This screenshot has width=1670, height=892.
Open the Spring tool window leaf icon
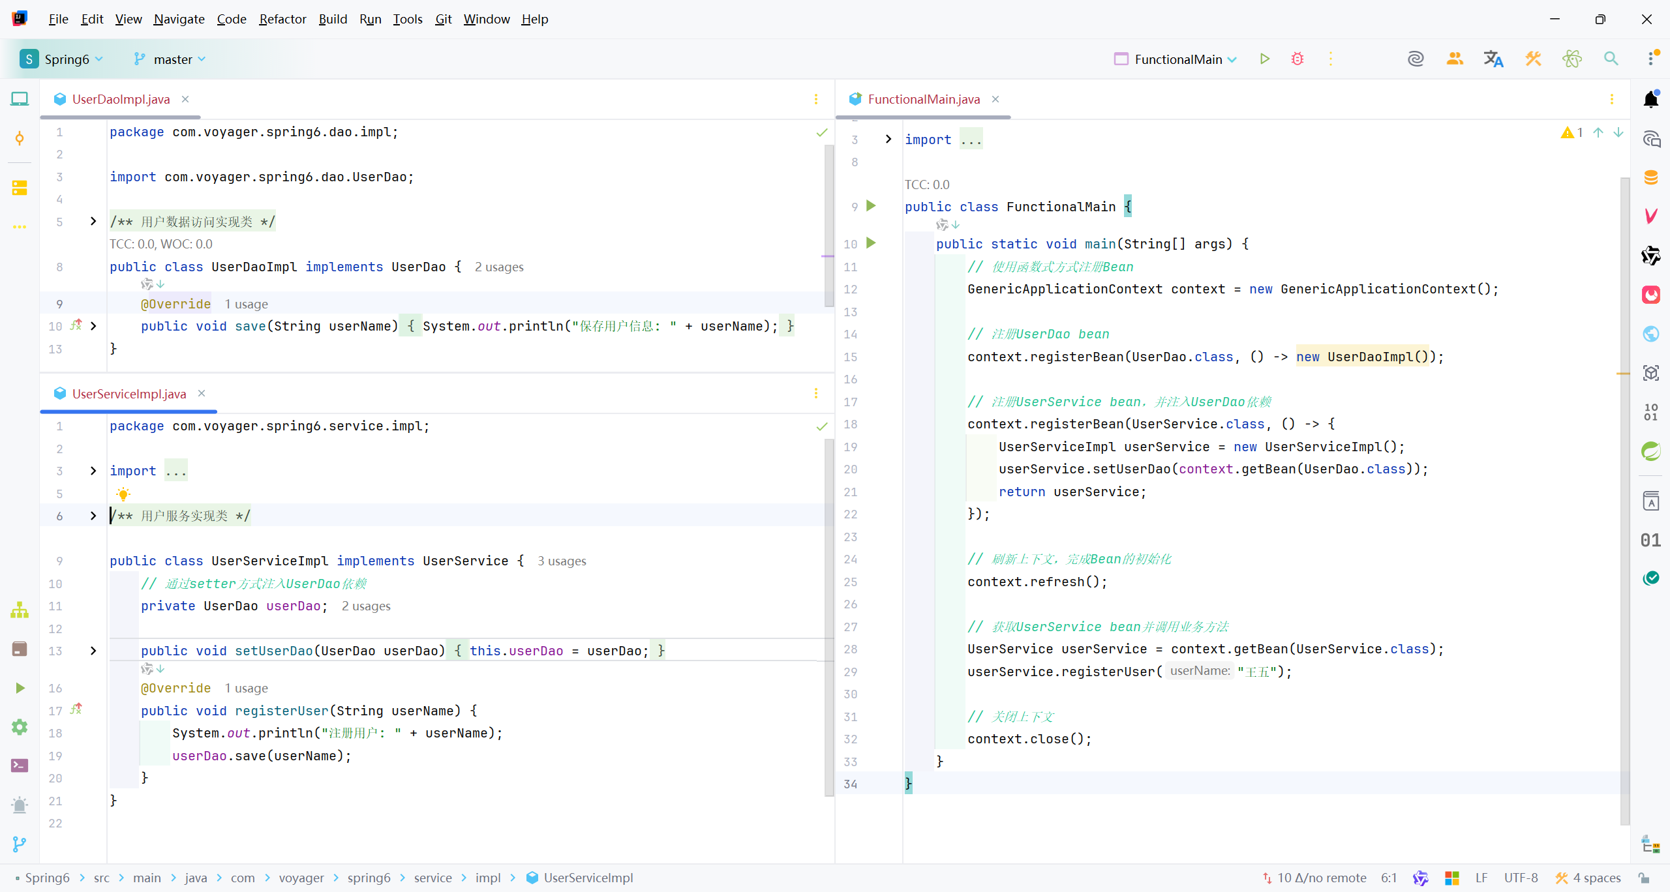click(1650, 451)
